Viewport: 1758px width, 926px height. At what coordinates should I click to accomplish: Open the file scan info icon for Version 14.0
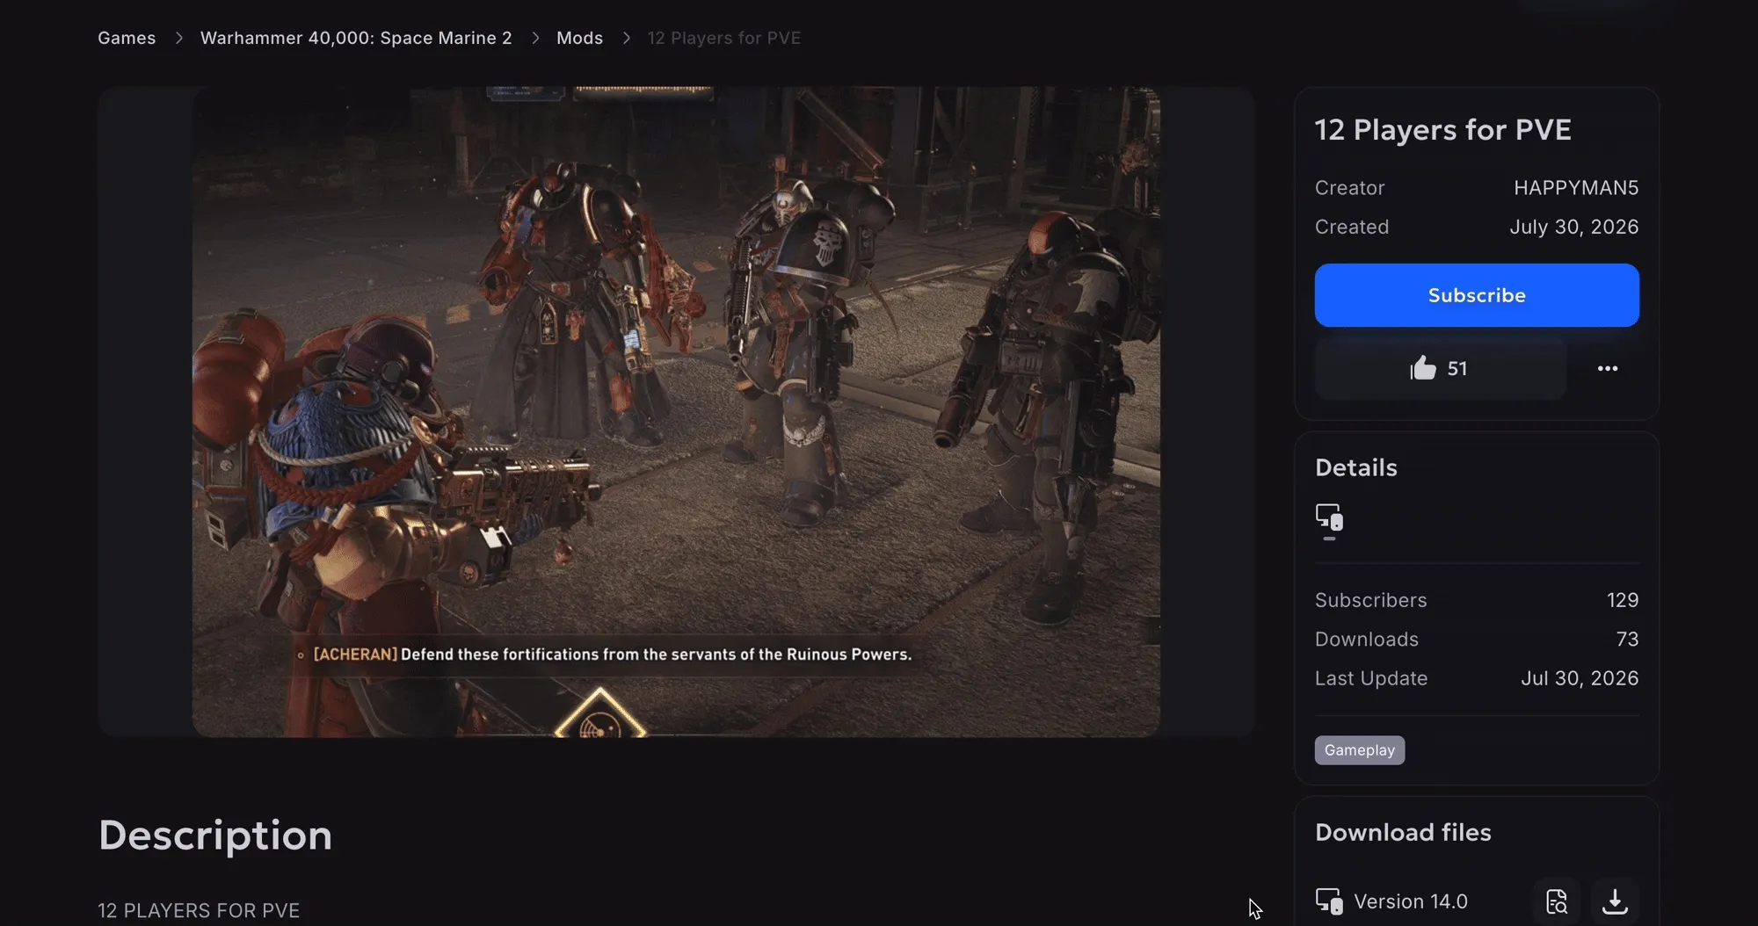tap(1557, 901)
